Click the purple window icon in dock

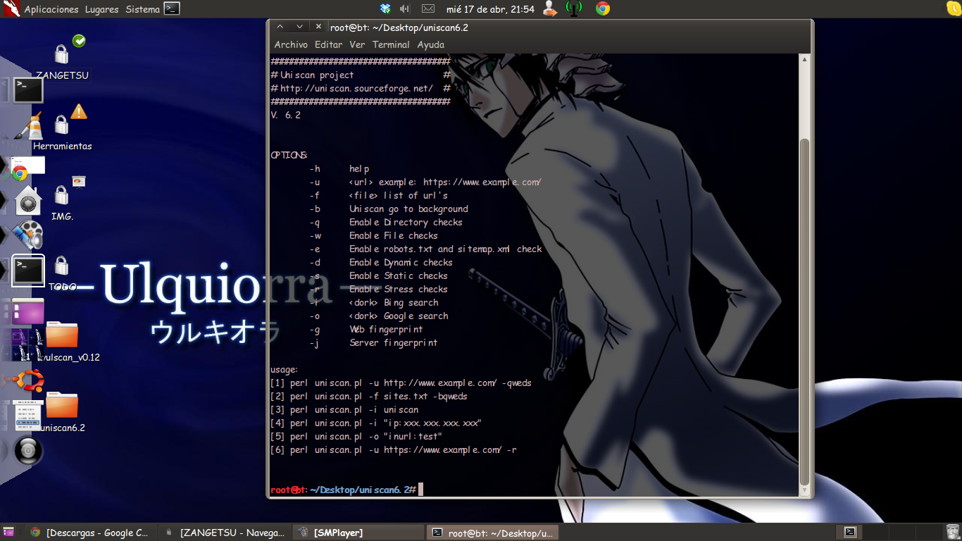[28, 311]
